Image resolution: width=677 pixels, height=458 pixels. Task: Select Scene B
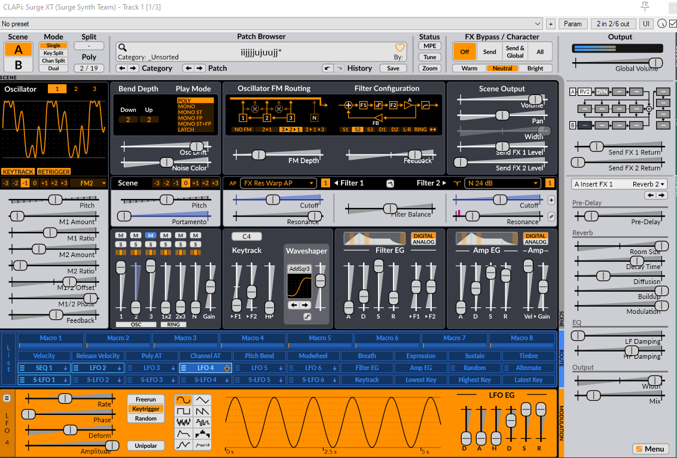[x=18, y=65]
